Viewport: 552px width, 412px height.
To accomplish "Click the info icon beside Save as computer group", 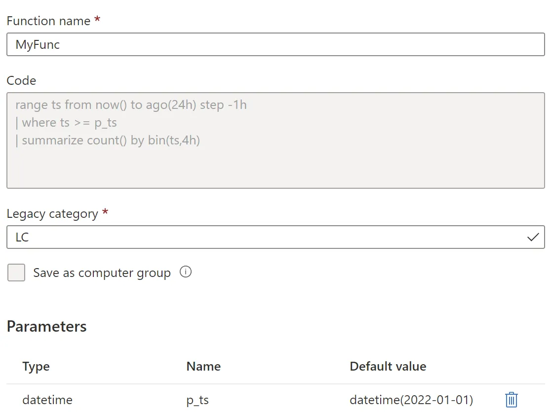I will coord(186,272).
